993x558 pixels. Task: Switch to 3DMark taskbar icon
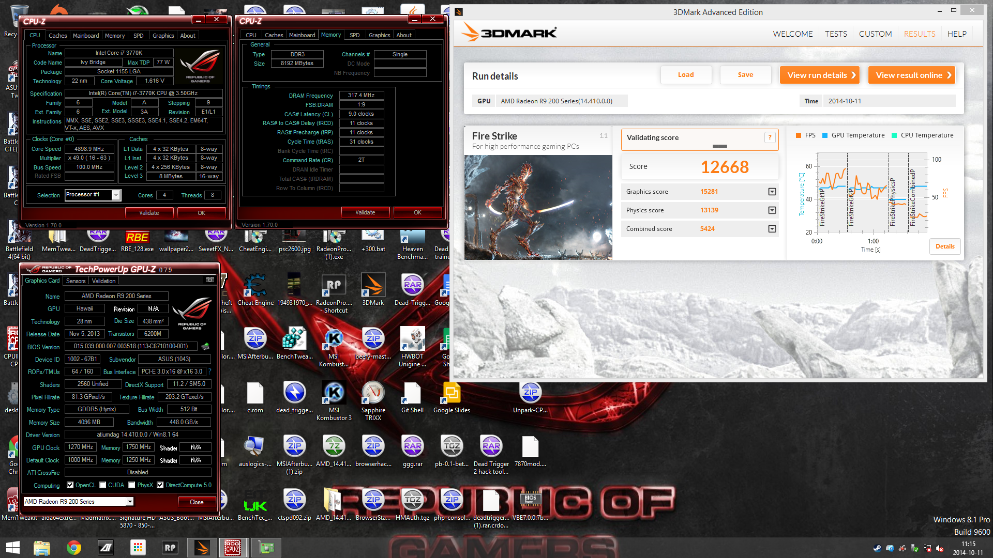point(202,548)
